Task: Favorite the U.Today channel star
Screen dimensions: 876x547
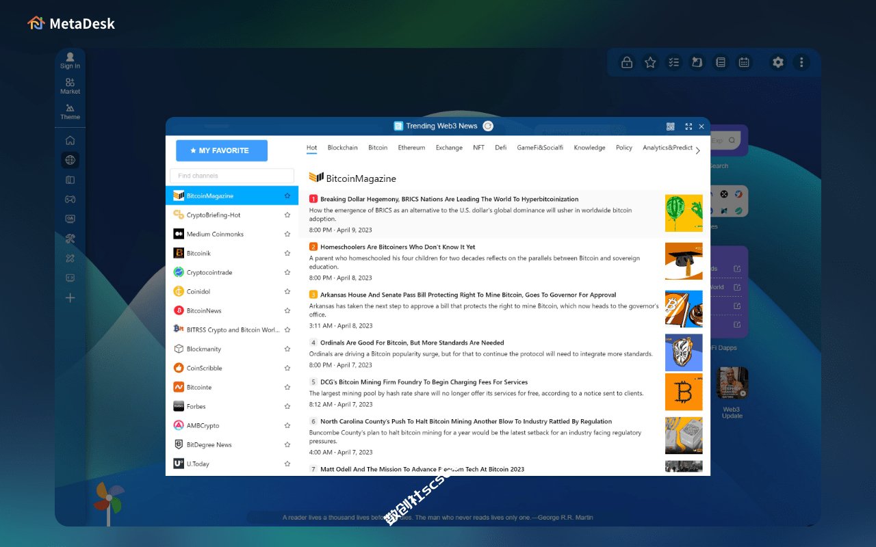Action: [x=287, y=464]
